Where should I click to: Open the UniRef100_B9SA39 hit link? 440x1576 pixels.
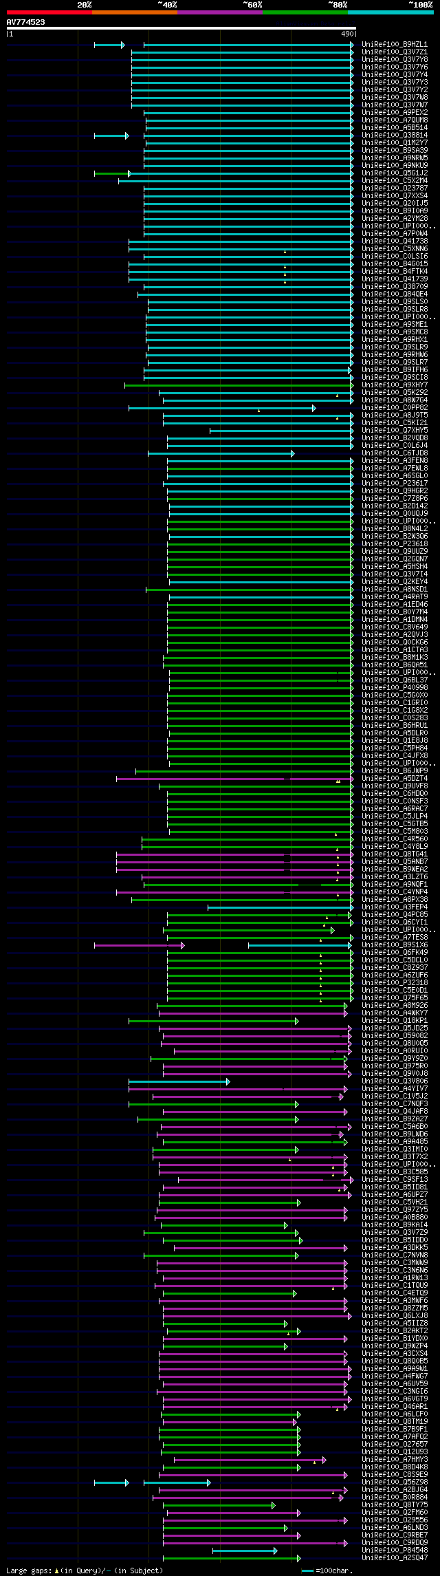point(395,151)
